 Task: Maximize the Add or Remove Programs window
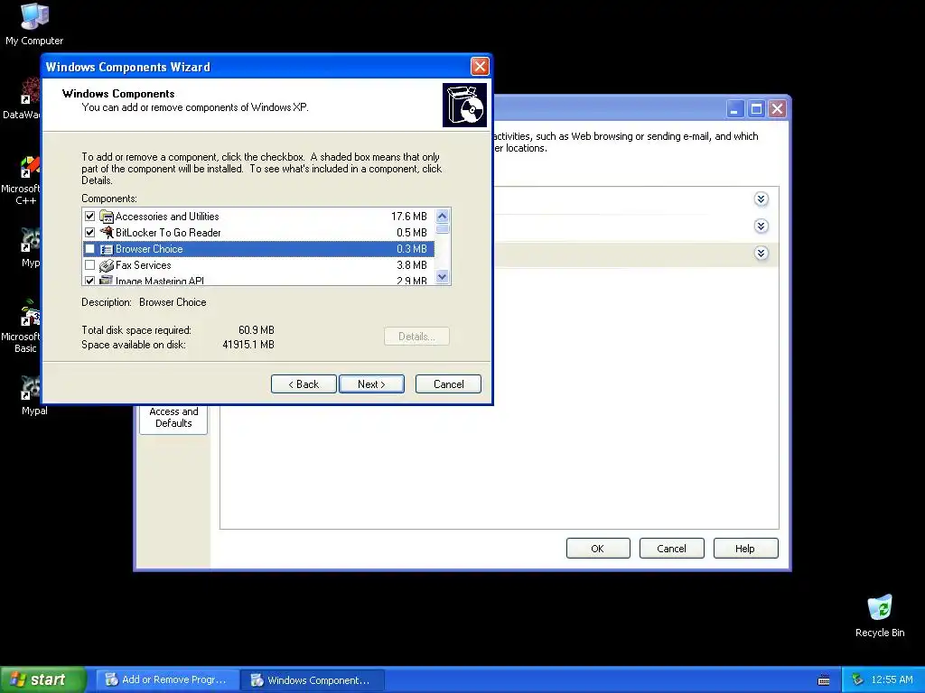[x=756, y=109]
